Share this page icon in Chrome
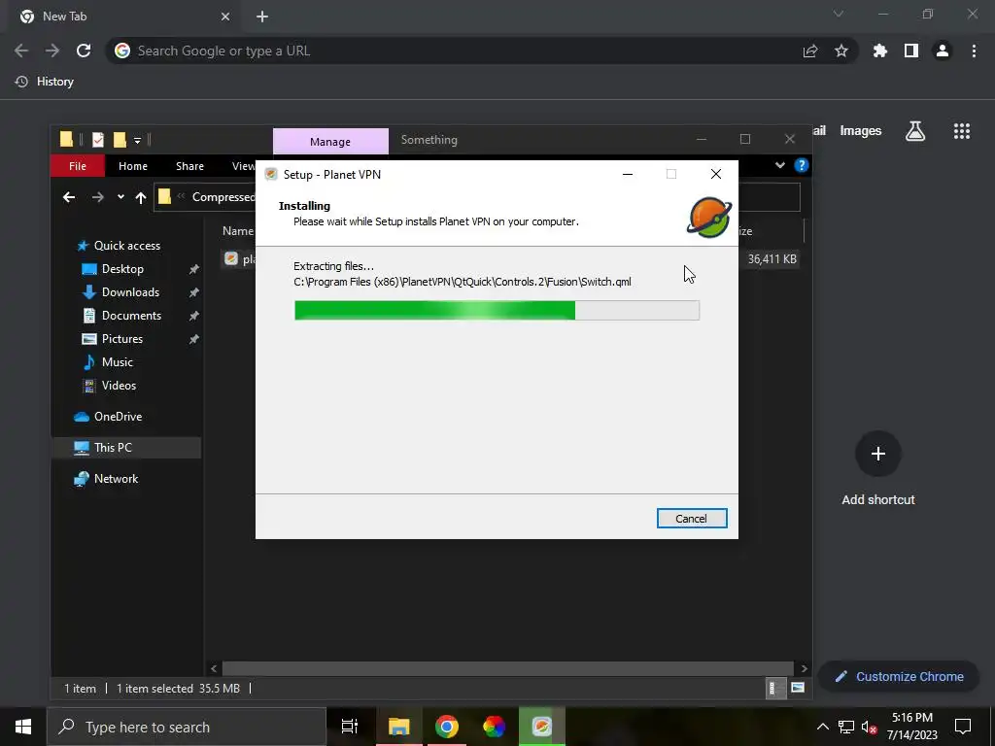The width and height of the screenshot is (995, 746). point(809,51)
